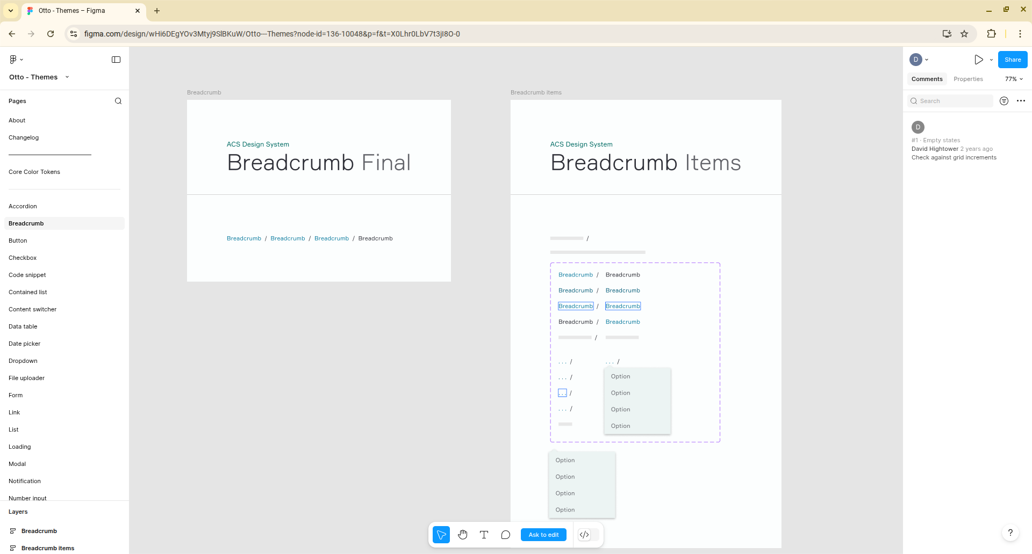
Task: Select the Hand tool
Action: tap(463, 535)
